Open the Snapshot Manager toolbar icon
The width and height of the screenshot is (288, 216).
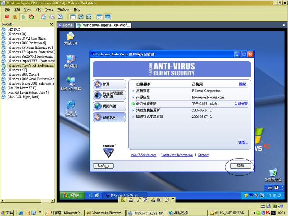(60, 17)
